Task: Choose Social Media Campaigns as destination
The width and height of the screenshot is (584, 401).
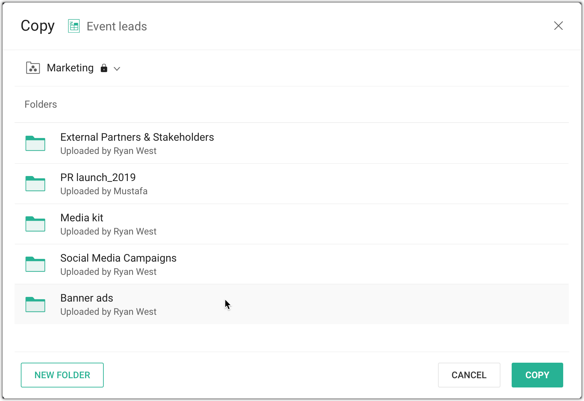Action: click(x=118, y=258)
